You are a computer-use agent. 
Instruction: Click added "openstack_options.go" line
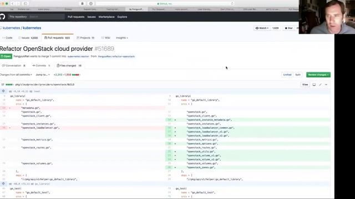(248, 144)
